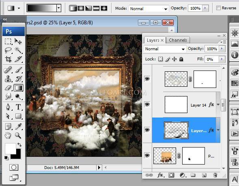Select the Lasso tool
Viewport: 239px width, 186px height.
point(8,50)
